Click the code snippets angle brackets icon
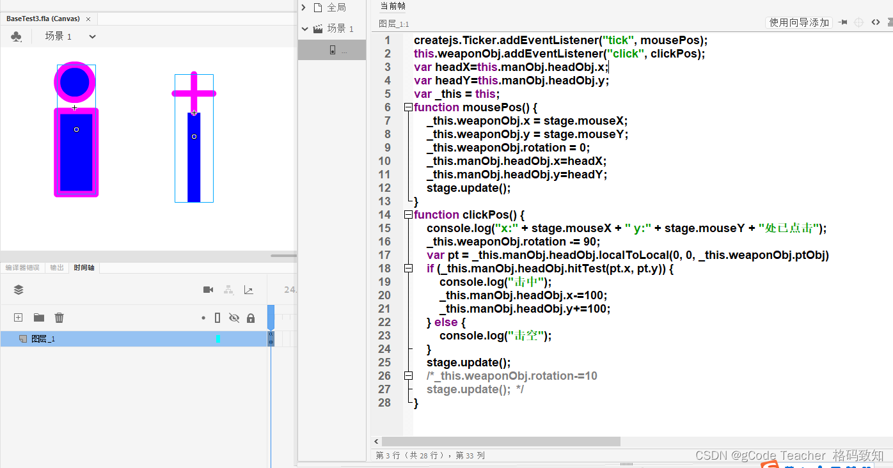The width and height of the screenshot is (893, 468). (875, 22)
